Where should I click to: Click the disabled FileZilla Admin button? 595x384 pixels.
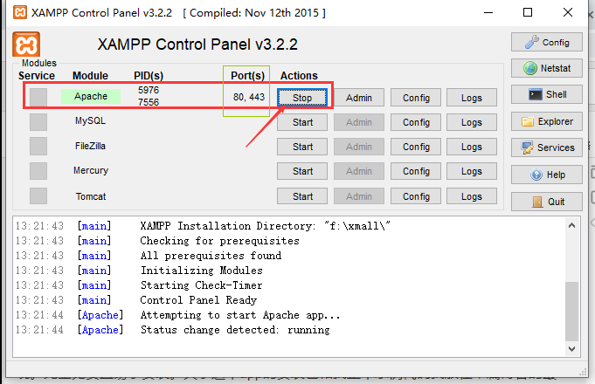tap(359, 147)
